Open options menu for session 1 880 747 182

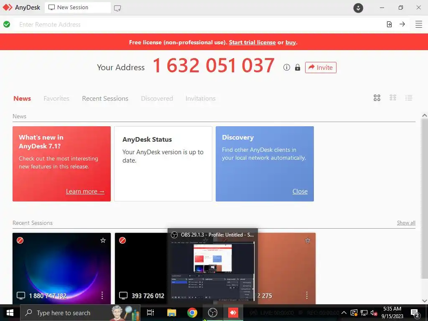coord(102,295)
